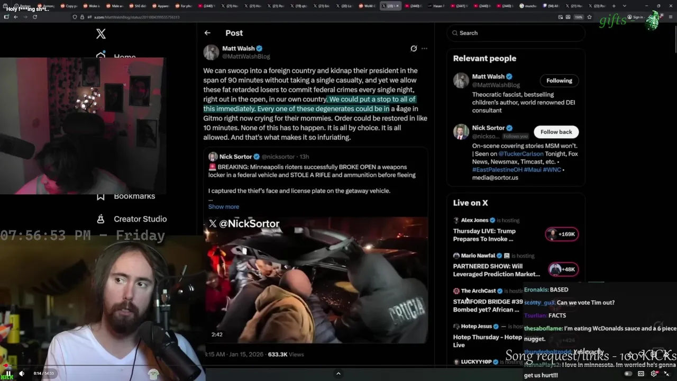The image size is (677, 381).
Task: Toggle the autoplay switch in player controls
Action: click(x=628, y=374)
